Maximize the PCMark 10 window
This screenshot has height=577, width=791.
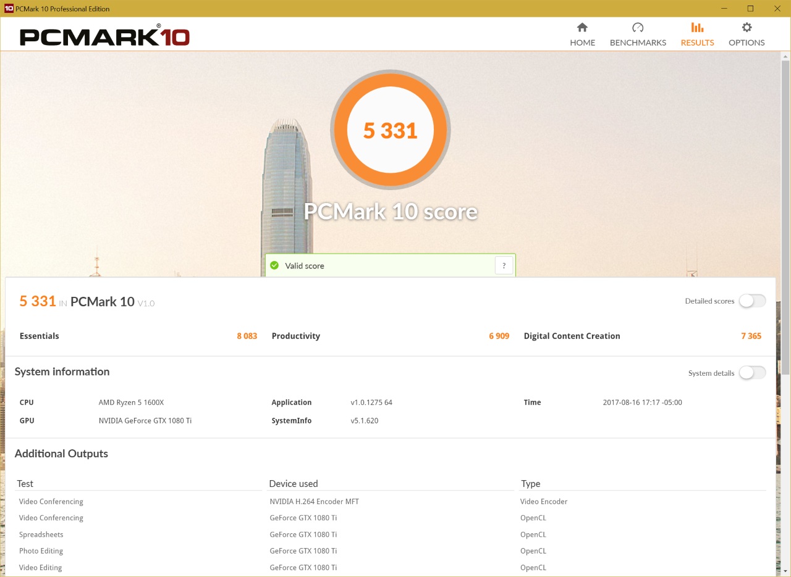click(750, 9)
